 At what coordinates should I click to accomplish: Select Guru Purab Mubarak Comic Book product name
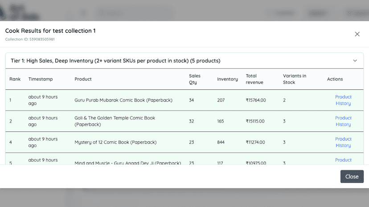tap(123, 100)
